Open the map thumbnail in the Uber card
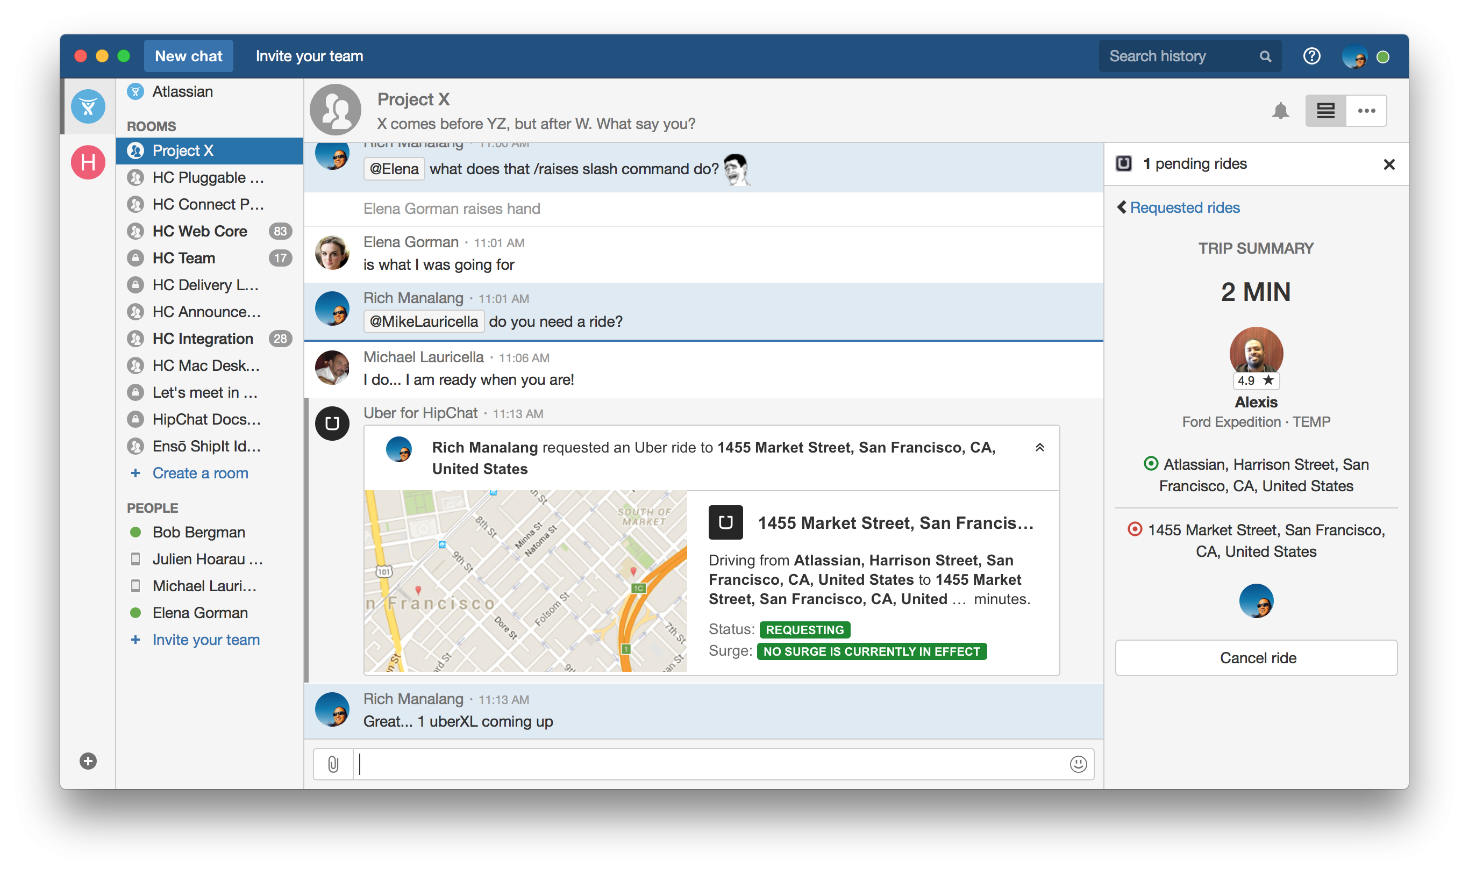Viewport: 1469px width, 875px height. (x=525, y=582)
